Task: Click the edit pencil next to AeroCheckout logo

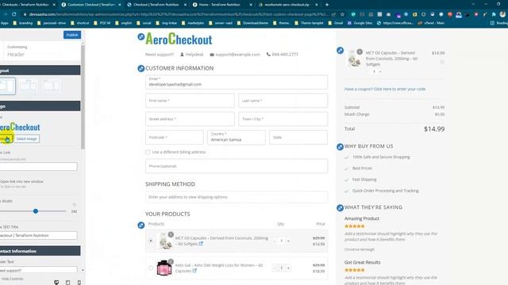Action: click(x=141, y=37)
